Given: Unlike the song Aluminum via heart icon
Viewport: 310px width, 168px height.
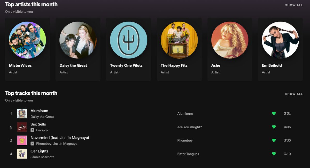Looking at the screenshot, I should 274,114.
